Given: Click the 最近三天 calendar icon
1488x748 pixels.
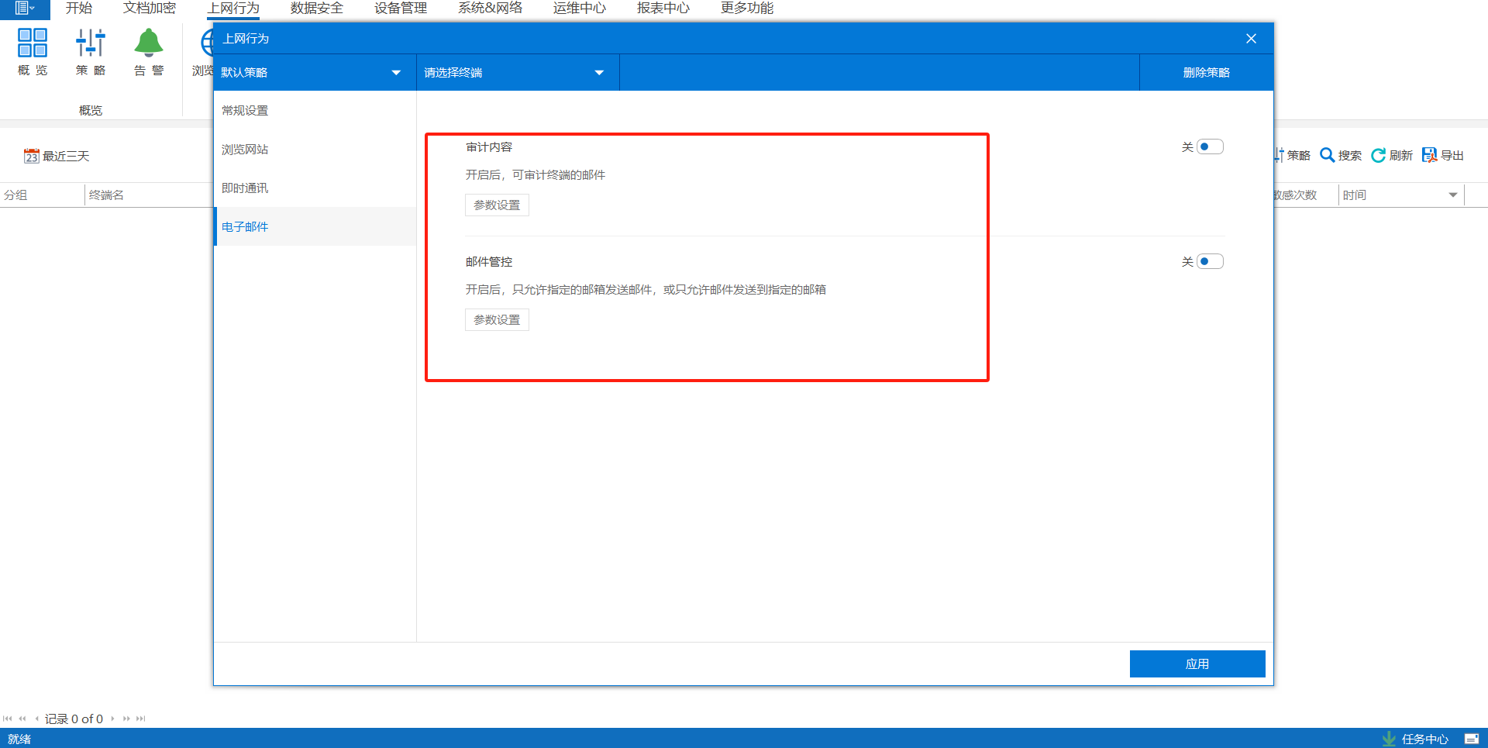Looking at the screenshot, I should (31, 156).
